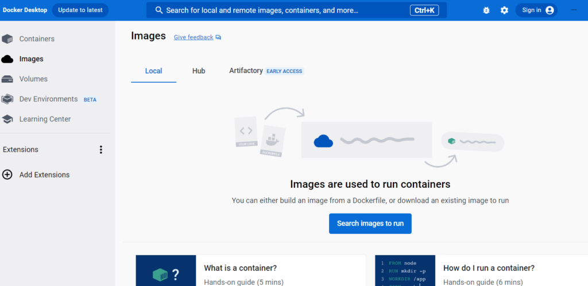Open the Extensions three-dot menu
The image size is (588, 286).
click(x=100, y=150)
